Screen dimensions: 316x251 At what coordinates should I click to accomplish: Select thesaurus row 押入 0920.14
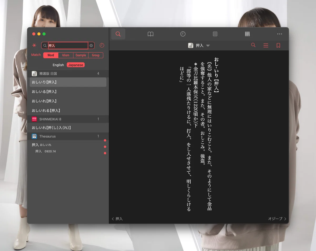click(x=46, y=151)
